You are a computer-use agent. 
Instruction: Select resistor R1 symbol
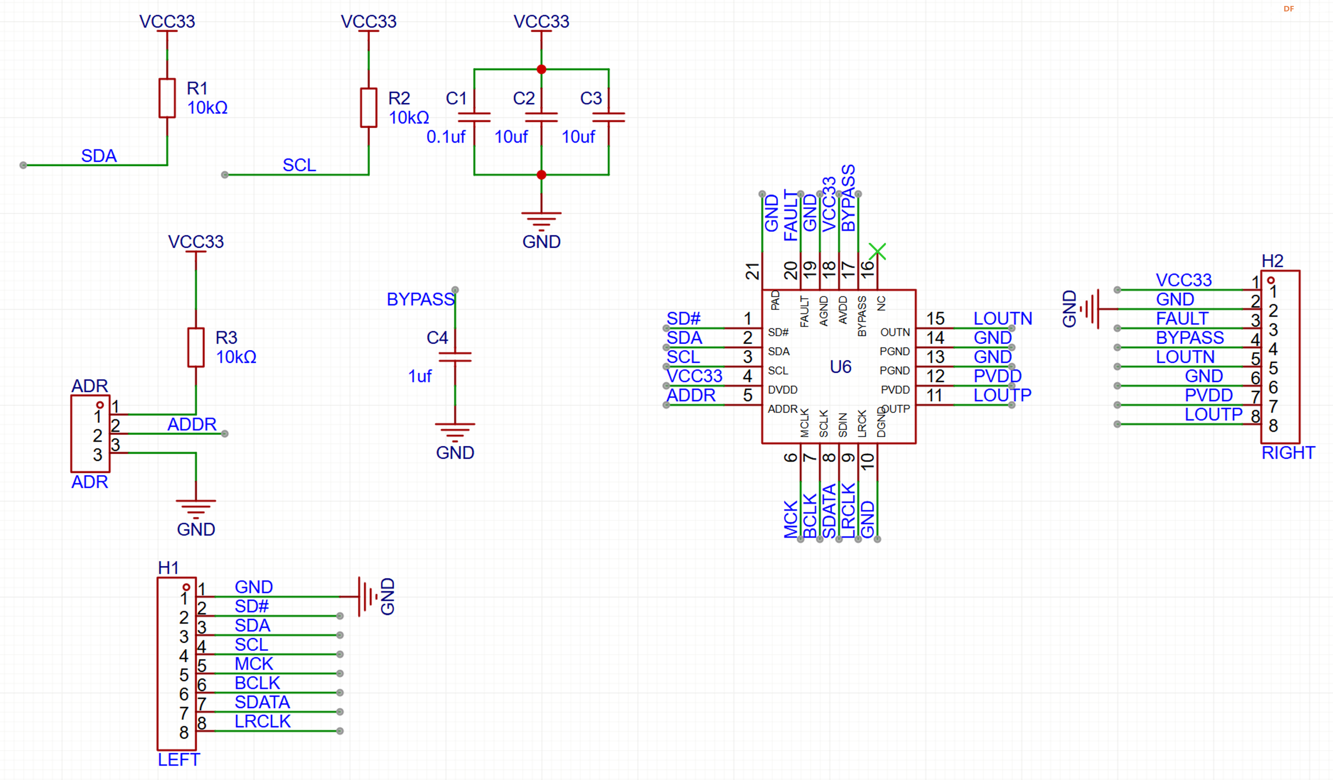click(x=167, y=98)
